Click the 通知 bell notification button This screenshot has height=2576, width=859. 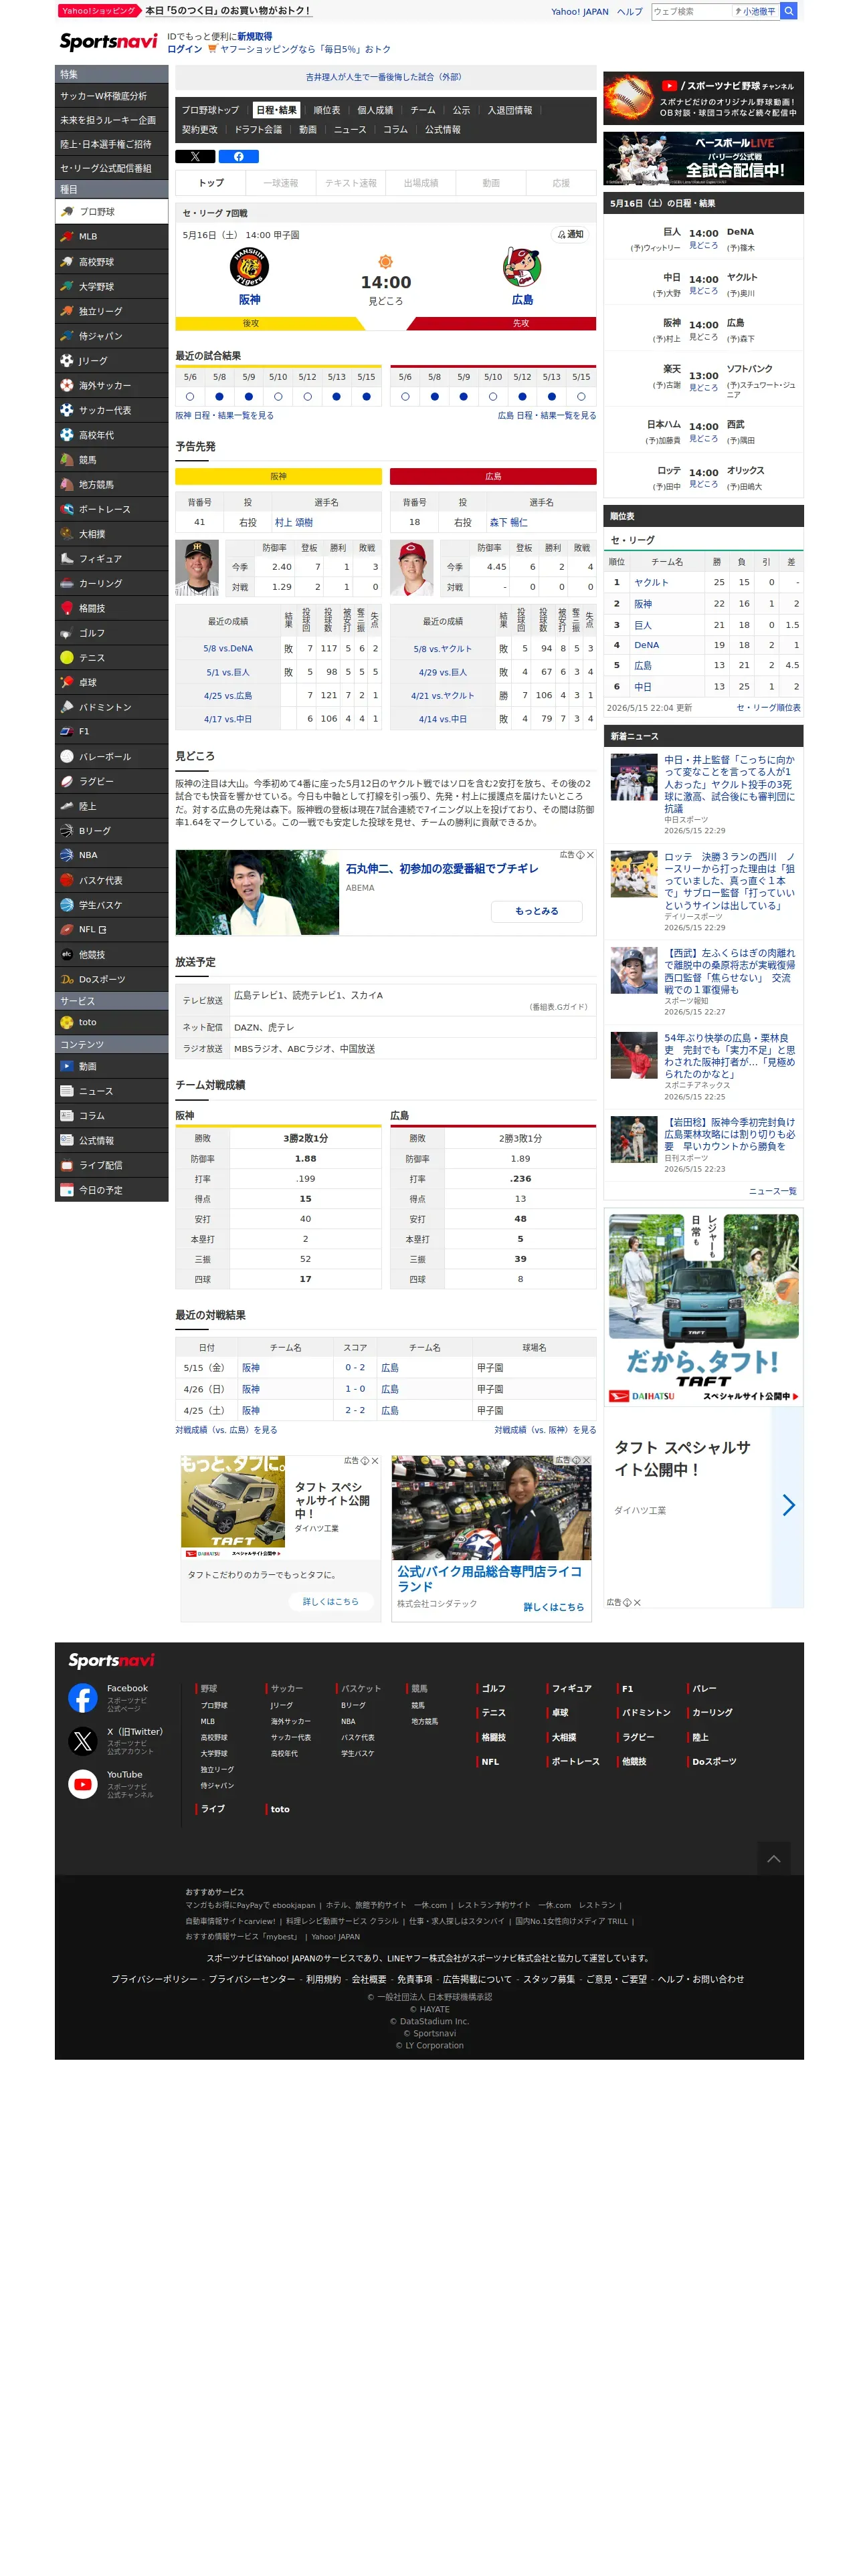coord(570,234)
